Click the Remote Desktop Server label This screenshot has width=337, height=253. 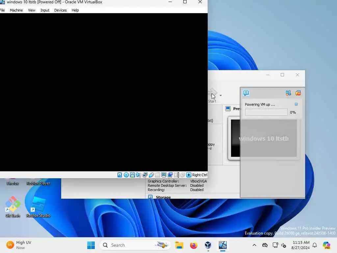(x=167, y=185)
